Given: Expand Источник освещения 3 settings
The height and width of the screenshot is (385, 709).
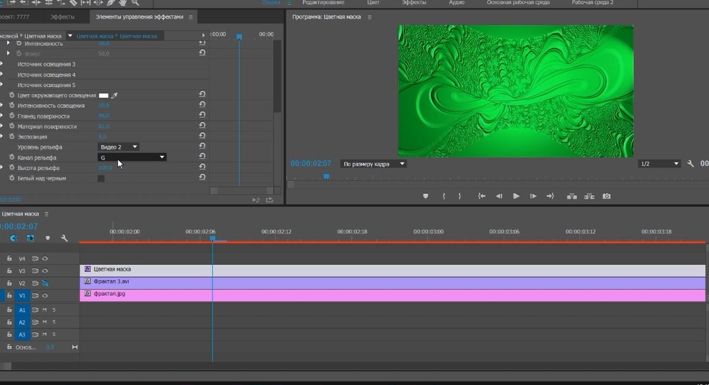Looking at the screenshot, I should pos(2,64).
